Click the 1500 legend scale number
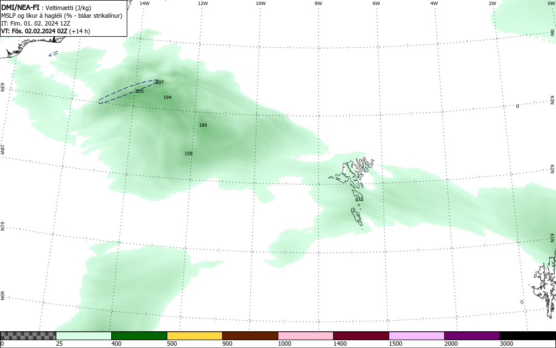The image size is (556, 348). tap(395, 344)
